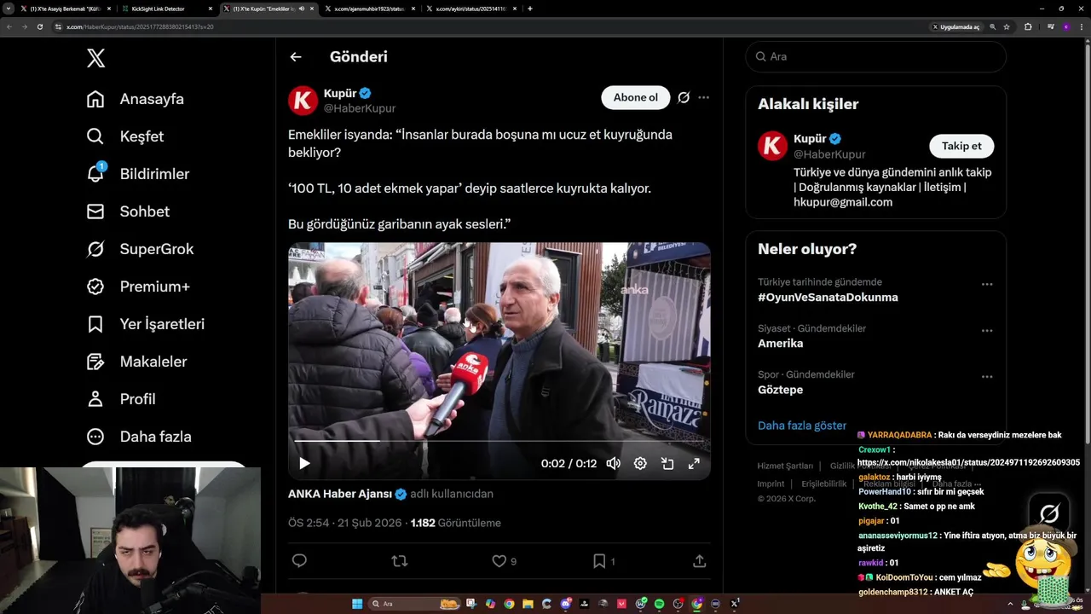
Task: Switch to the KickSight Link Detector tab
Action: pos(167,9)
